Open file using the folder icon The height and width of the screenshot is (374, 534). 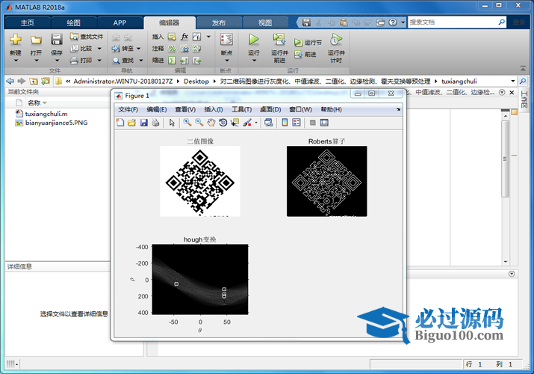(36, 40)
